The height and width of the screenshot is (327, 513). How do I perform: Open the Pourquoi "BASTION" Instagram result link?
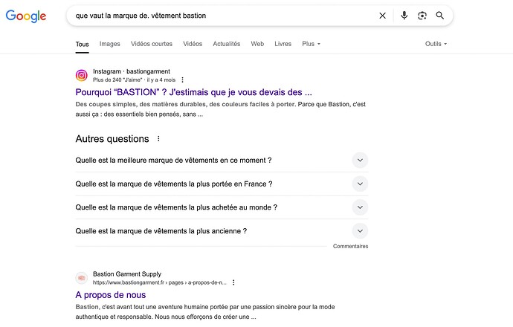point(193,92)
